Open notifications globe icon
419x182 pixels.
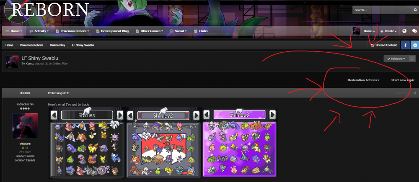pyautogui.click(x=405, y=31)
